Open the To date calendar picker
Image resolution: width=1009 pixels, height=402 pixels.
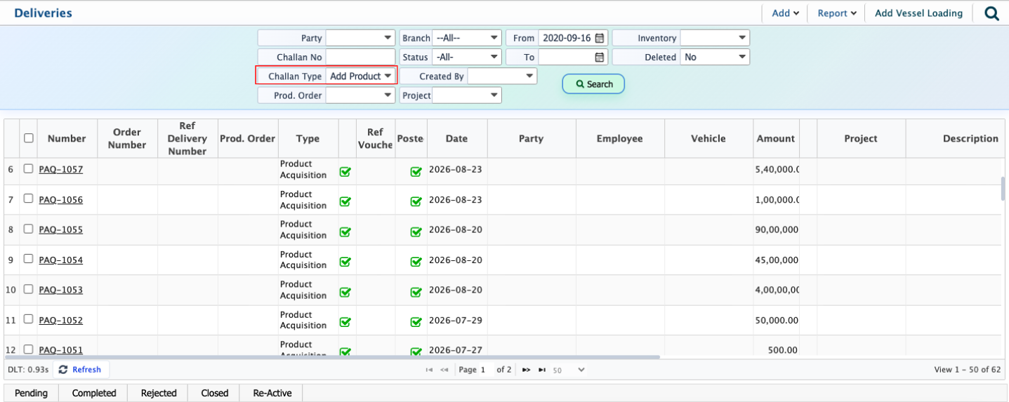(600, 57)
